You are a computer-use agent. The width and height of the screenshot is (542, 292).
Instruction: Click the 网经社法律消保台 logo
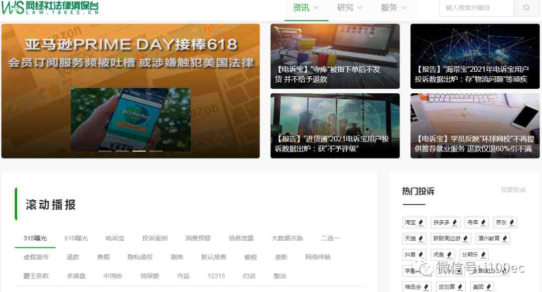tap(50, 8)
